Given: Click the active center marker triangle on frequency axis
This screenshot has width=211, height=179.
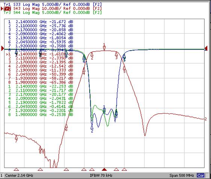Looking at the screenshot, I should pos(104,170).
